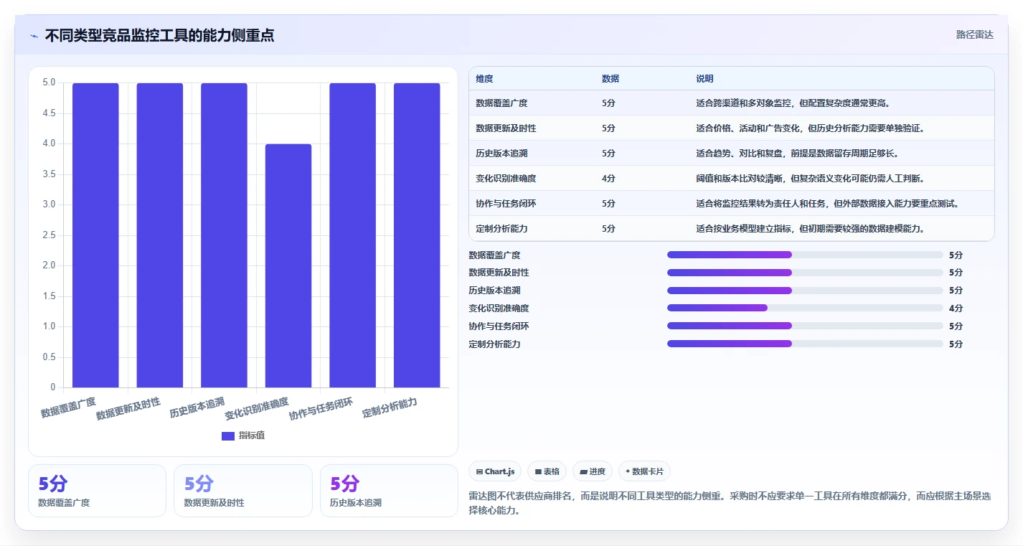Select the Chart.js tag chip
Image resolution: width=1023 pixels, height=546 pixels.
click(495, 471)
